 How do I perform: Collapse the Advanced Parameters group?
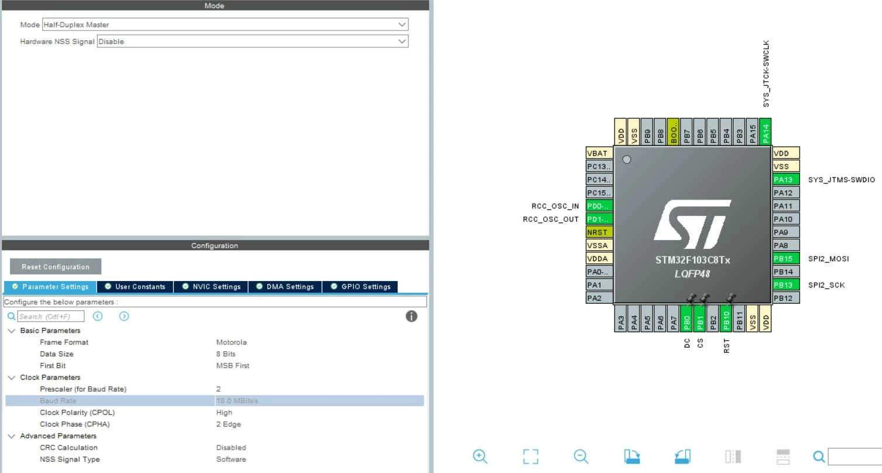11,436
